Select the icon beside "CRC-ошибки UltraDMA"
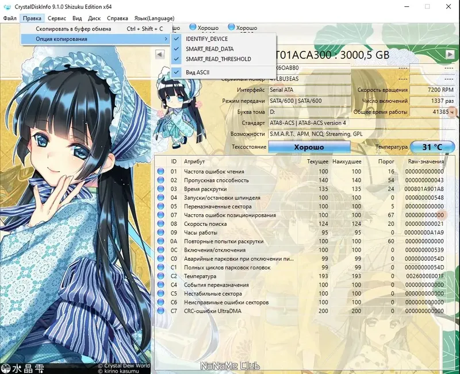 pyautogui.click(x=160, y=311)
